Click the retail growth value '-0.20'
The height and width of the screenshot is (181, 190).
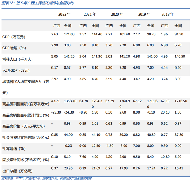tap(68, 146)
